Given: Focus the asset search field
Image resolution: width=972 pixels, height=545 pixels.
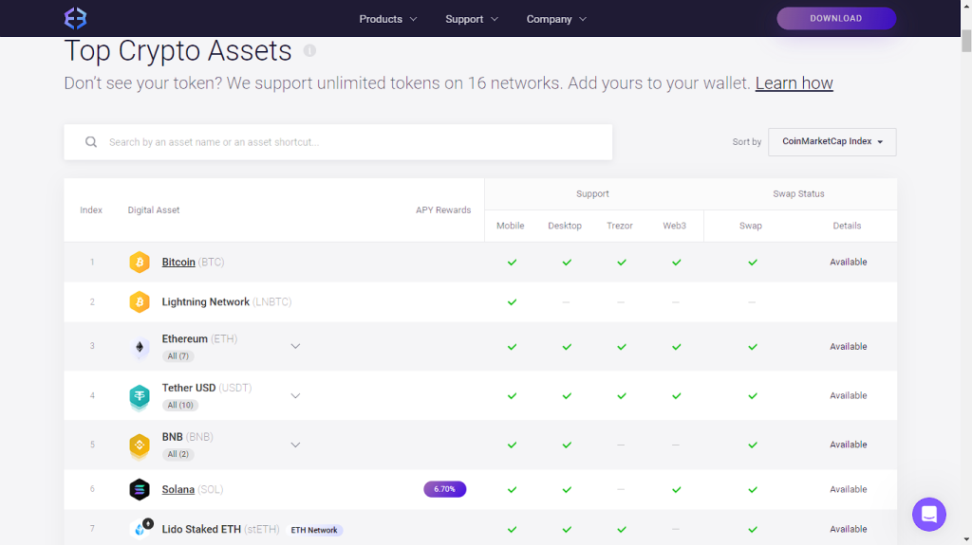Looking at the screenshot, I should pyautogui.click(x=338, y=142).
